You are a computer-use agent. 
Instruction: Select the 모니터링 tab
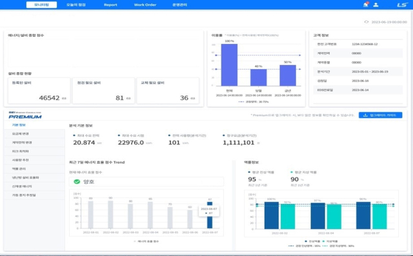tap(41, 5)
